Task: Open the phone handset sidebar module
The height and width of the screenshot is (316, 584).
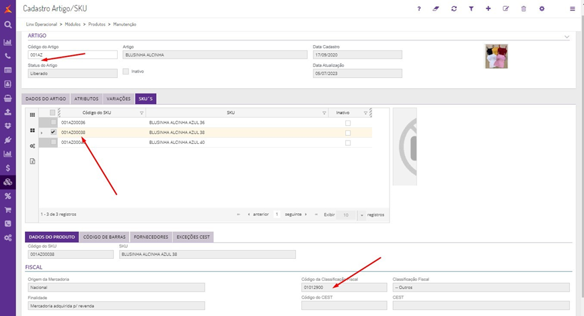Action: pos(8,56)
